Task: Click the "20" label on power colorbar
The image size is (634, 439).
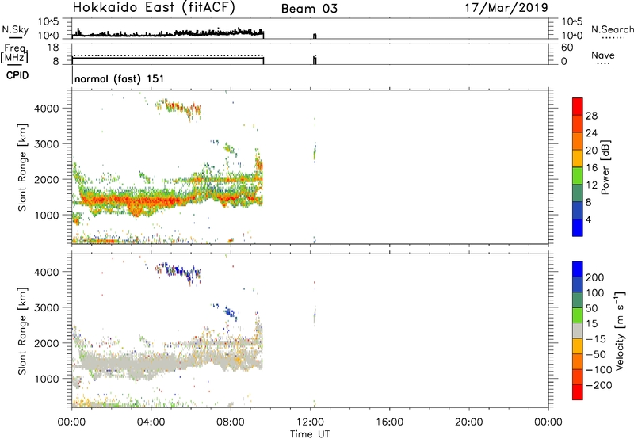Action: click(591, 151)
